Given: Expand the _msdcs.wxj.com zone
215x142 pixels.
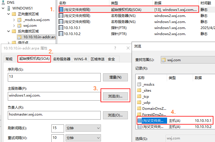Looking at the screenshot, I should (x=14, y=20).
